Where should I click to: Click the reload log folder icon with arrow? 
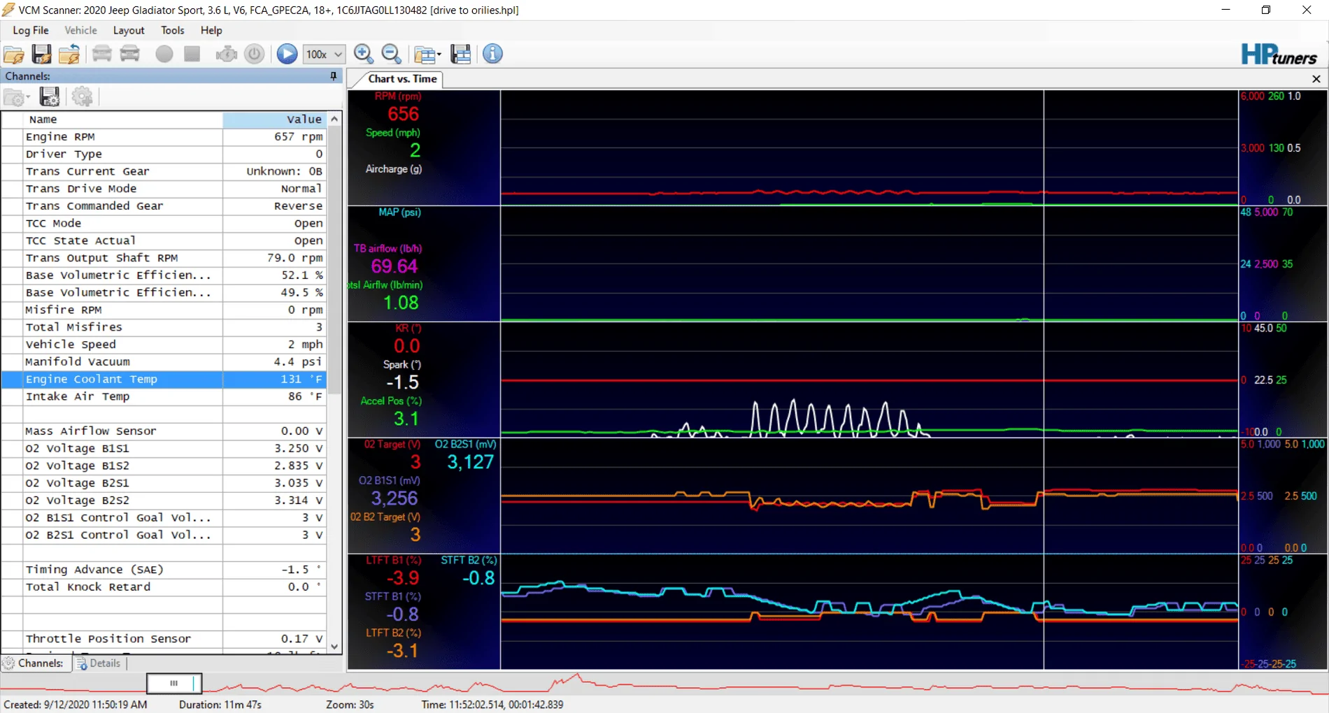(69, 54)
